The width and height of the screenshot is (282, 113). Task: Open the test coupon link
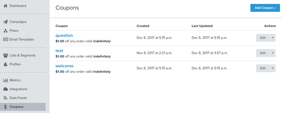tap(59, 51)
